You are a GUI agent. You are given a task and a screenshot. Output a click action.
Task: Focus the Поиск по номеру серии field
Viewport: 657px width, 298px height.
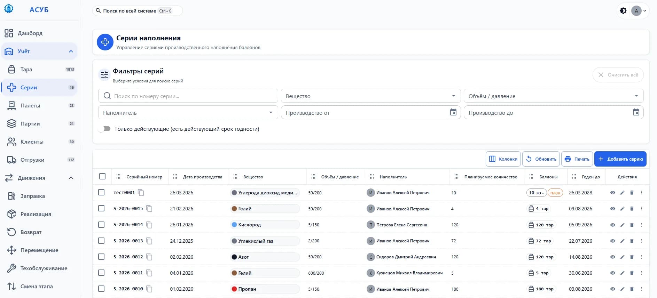188,96
